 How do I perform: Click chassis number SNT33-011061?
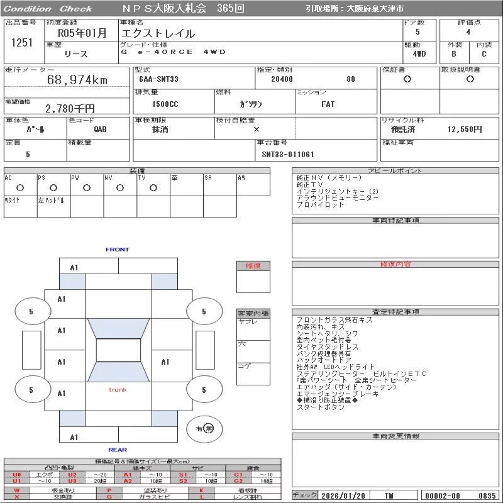tap(288, 154)
